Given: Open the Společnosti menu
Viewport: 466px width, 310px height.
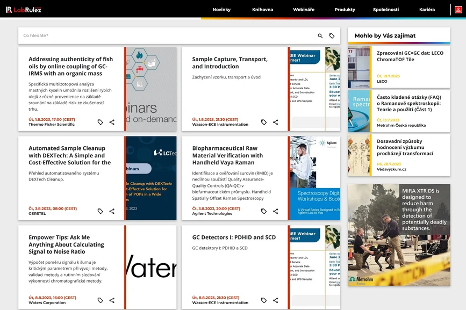Looking at the screenshot, I should pos(386,10).
